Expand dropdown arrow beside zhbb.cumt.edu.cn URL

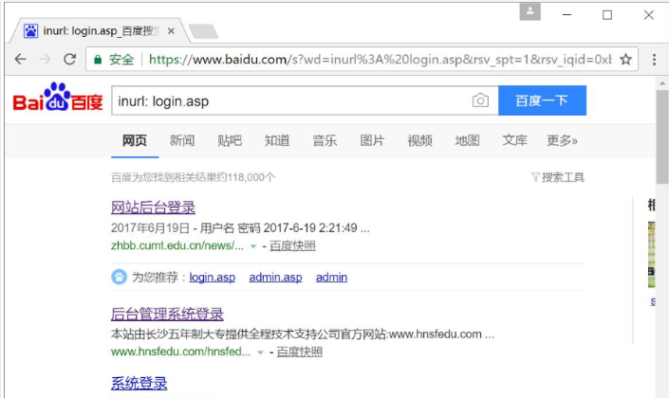[x=253, y=246]
